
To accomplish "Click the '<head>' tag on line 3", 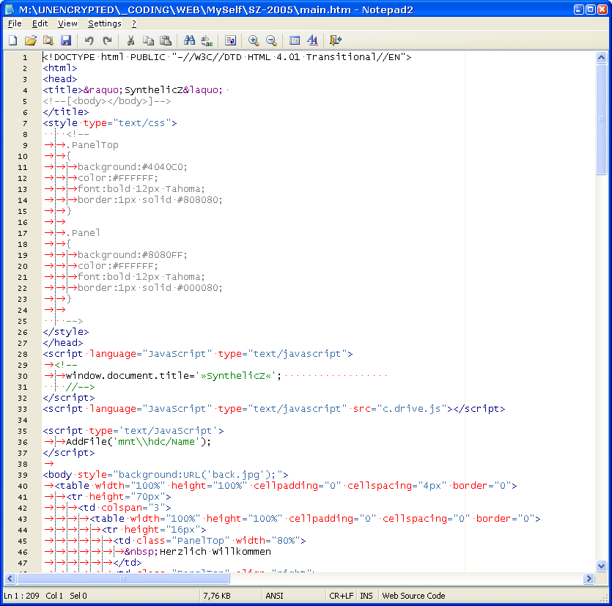I will [x=59, y=79].
